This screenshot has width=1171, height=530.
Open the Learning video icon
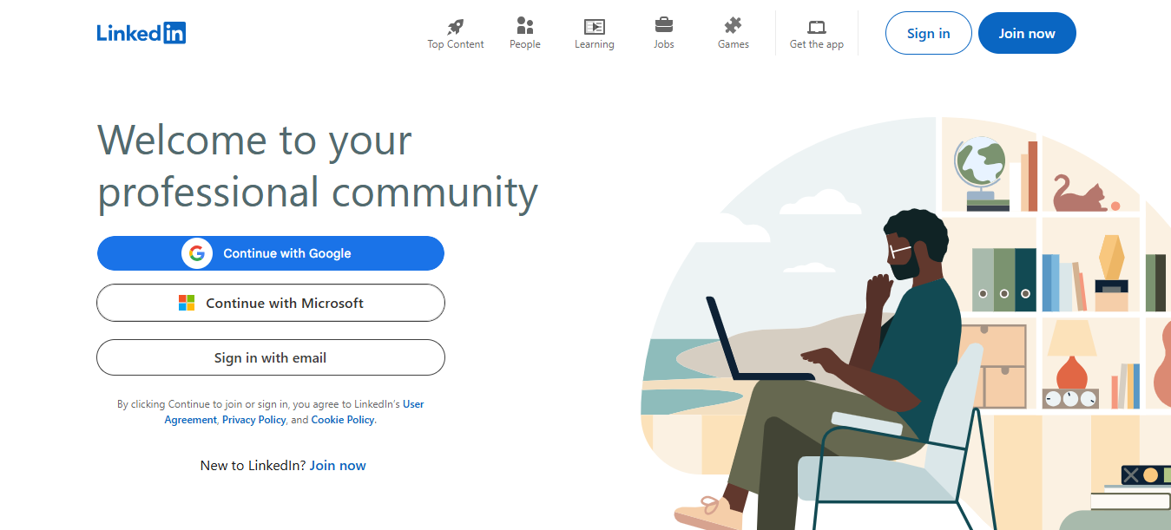point(594,26)
